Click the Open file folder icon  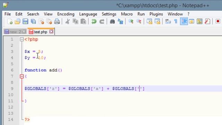pyautogui.click(x=18, y=22)
